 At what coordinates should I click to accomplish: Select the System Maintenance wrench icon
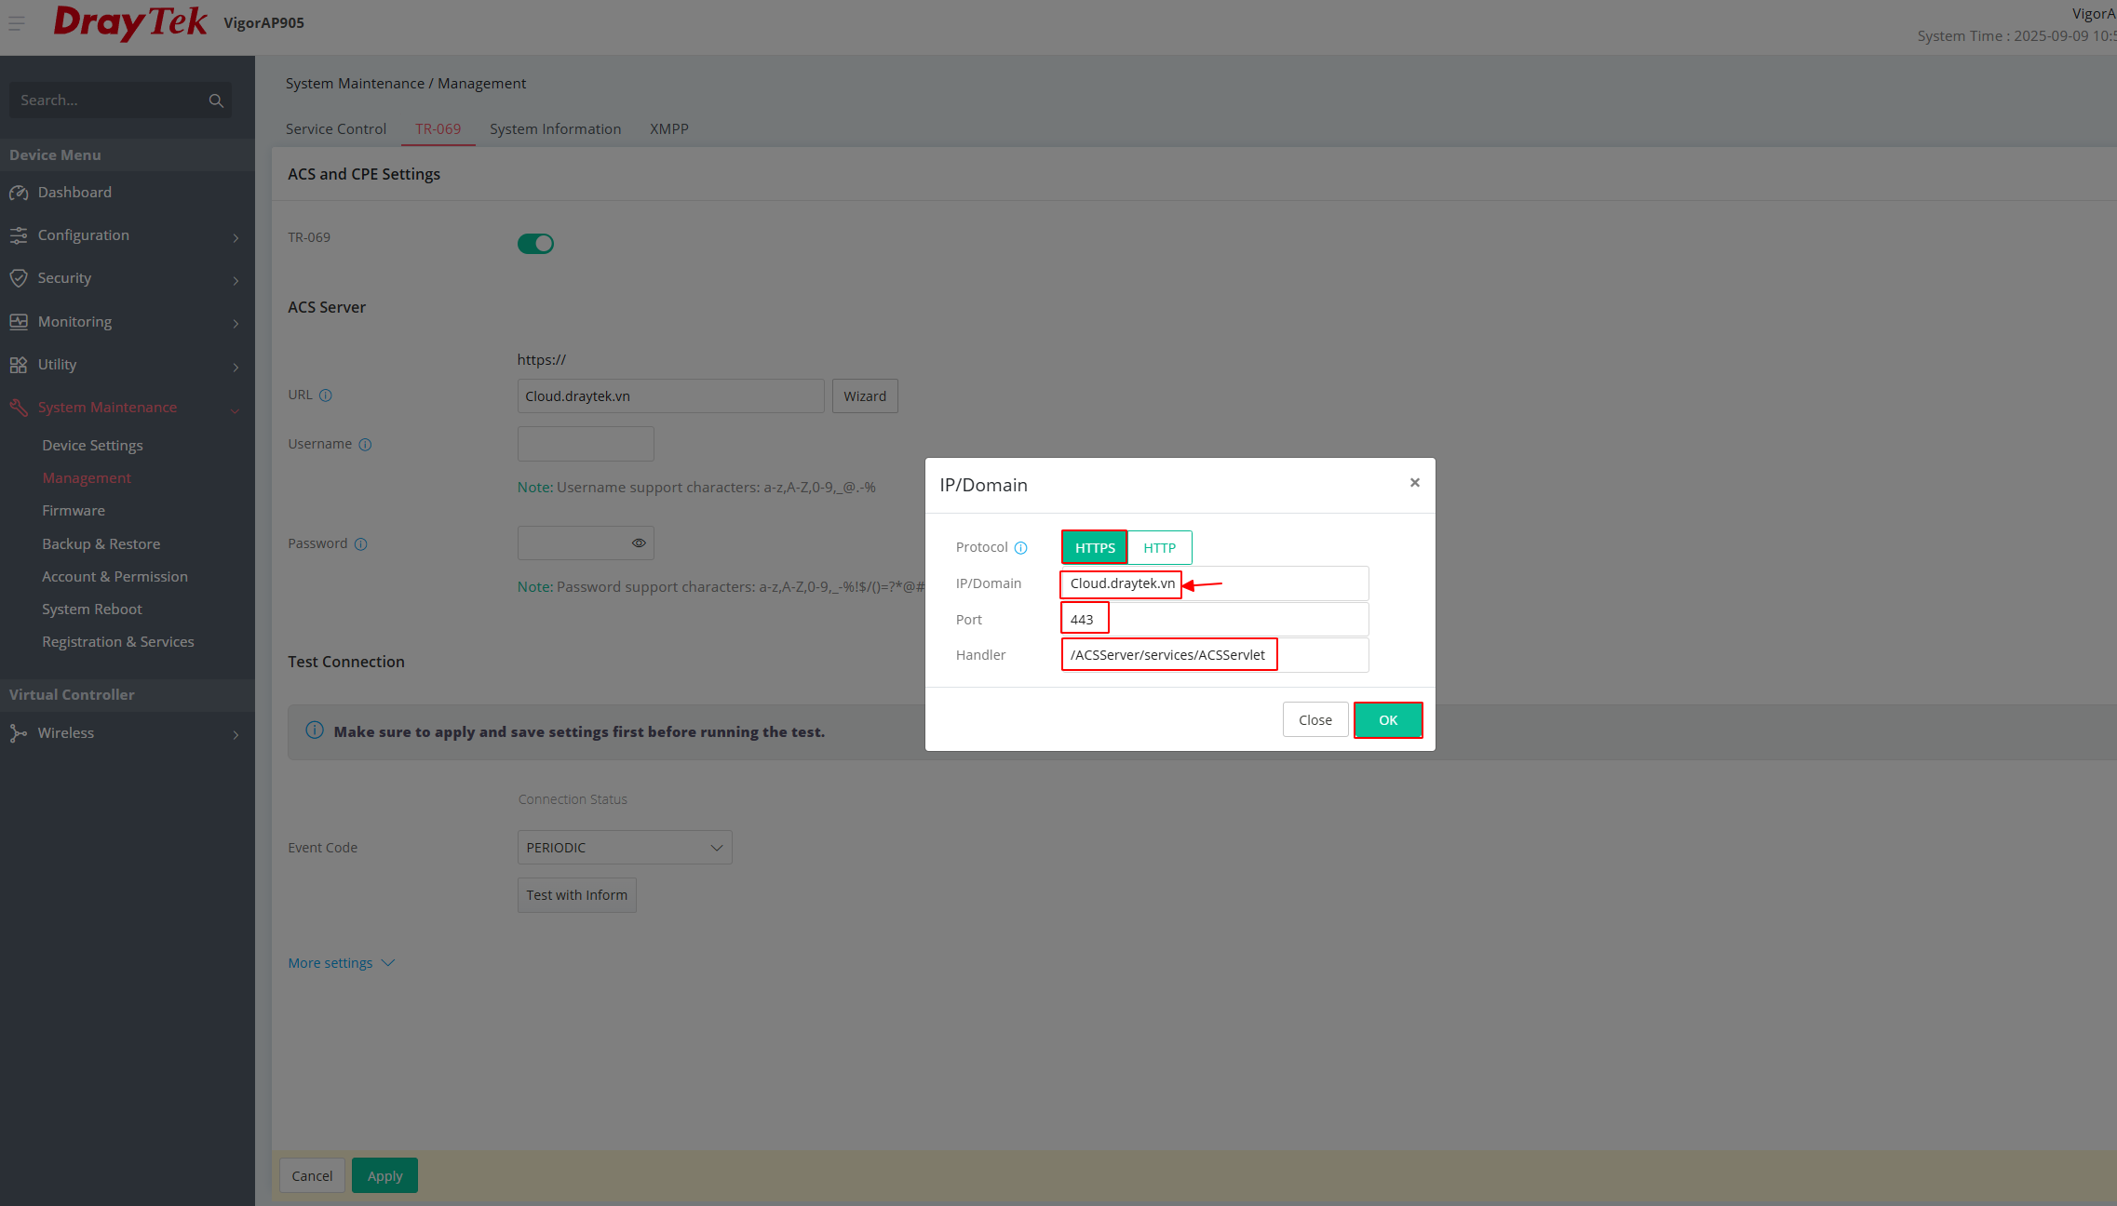click(x=20, y=407)
